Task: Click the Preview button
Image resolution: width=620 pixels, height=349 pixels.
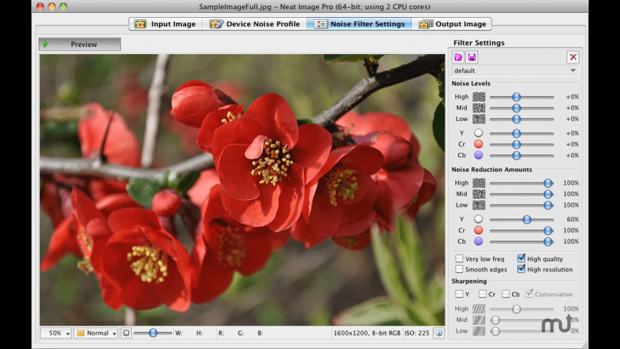Action: pyautogui.click(x=80, y=44)
